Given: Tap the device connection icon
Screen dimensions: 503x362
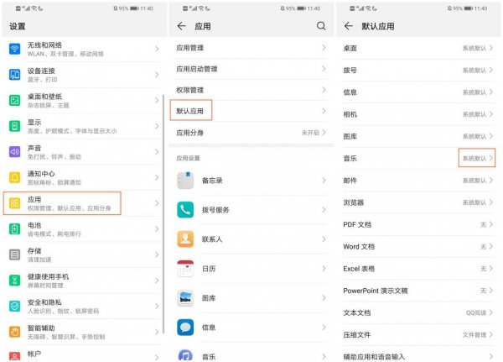Looking at the screenshot, I should click(x=14, y=75).
